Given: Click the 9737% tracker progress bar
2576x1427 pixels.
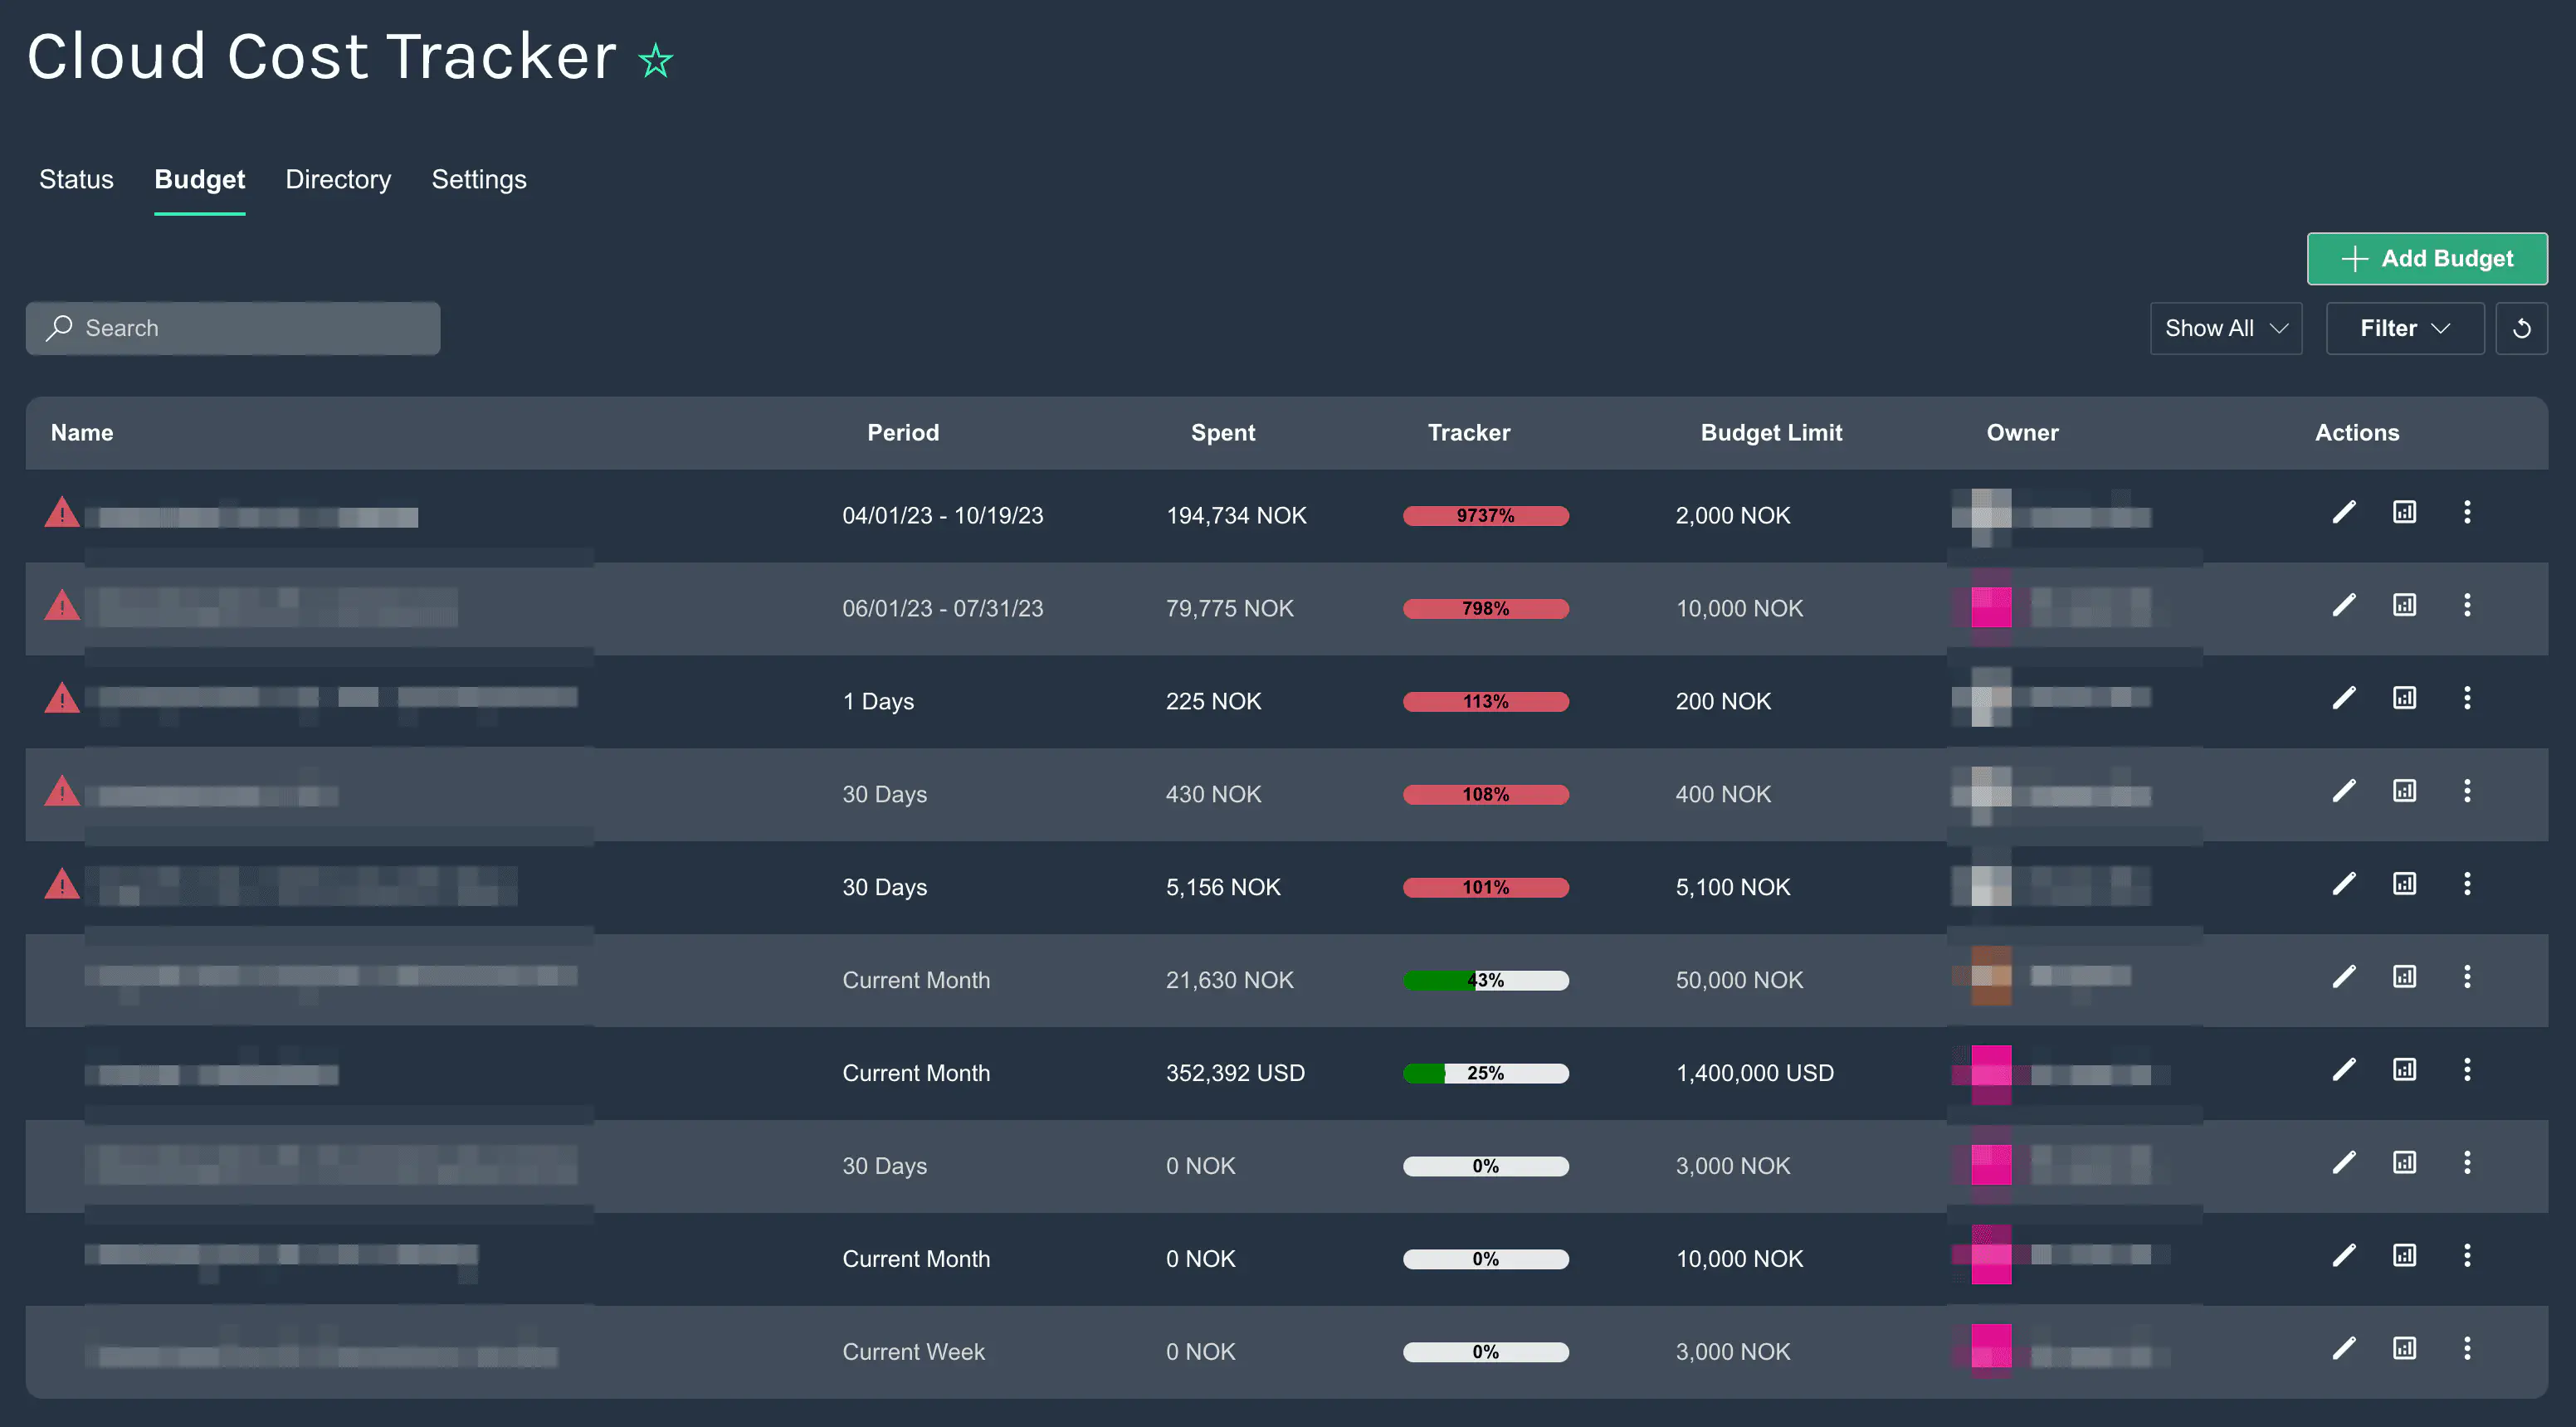Looking at the screenshot, I should coord(1485,516).
